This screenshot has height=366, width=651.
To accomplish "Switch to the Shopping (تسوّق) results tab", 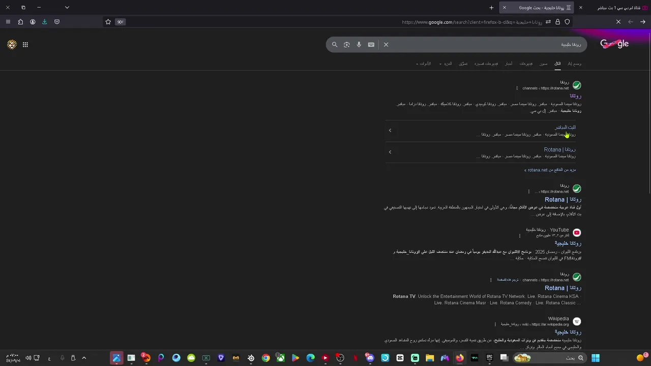I will [463, 64].
